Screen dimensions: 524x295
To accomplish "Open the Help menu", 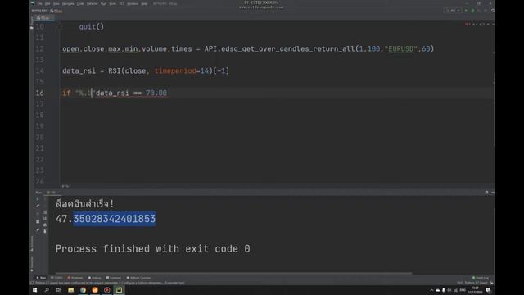I will coord(144,3).
